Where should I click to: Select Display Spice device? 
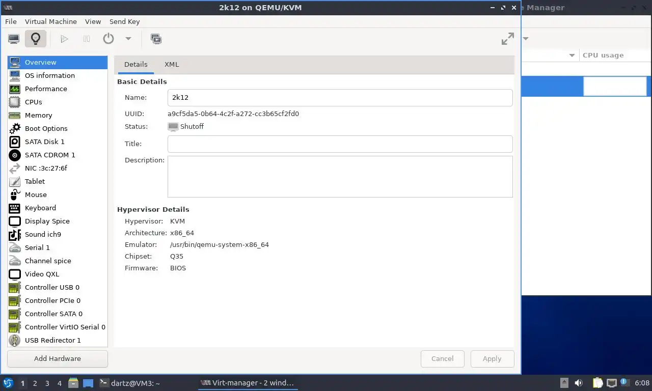click(x=58, y=221)
